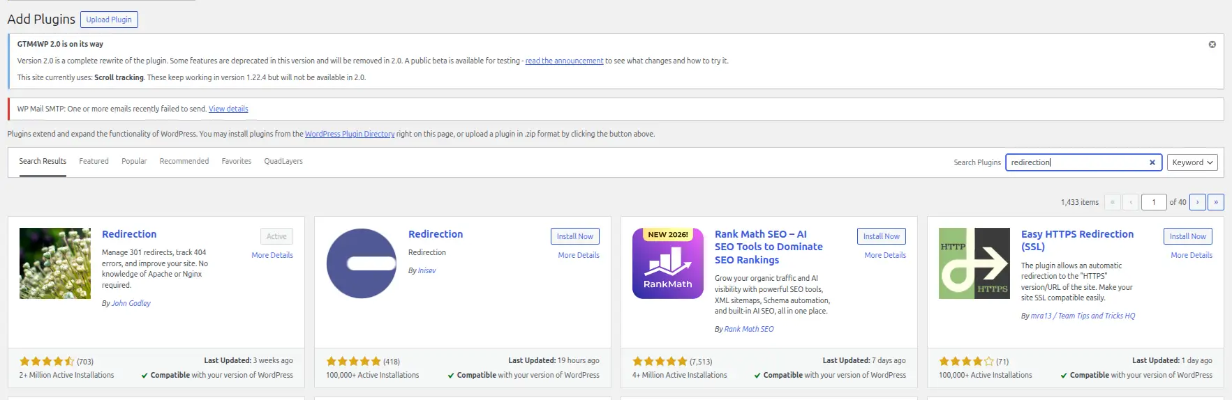Install the Inisev Redirection plugin

pos(575,236)
